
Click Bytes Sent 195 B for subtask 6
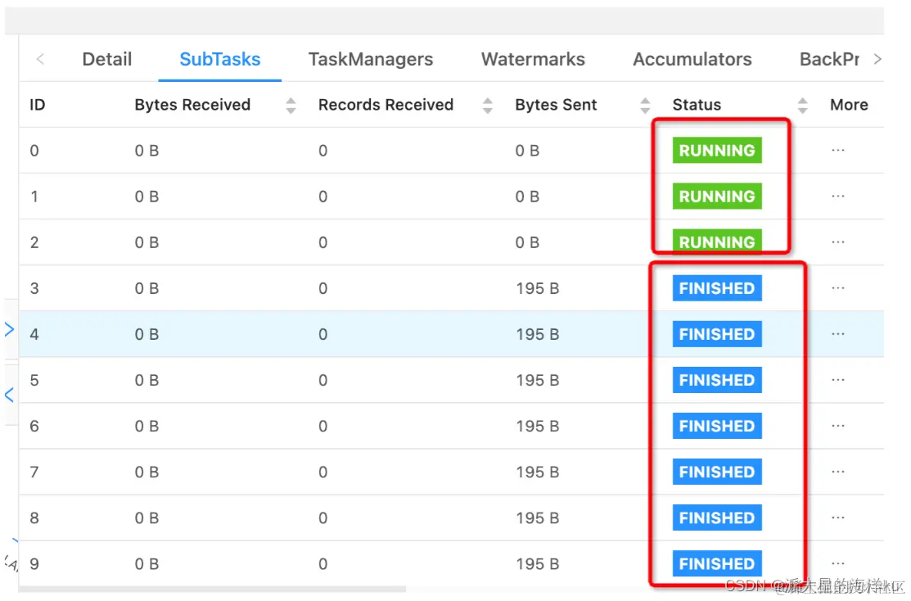(x=538, y=426)
